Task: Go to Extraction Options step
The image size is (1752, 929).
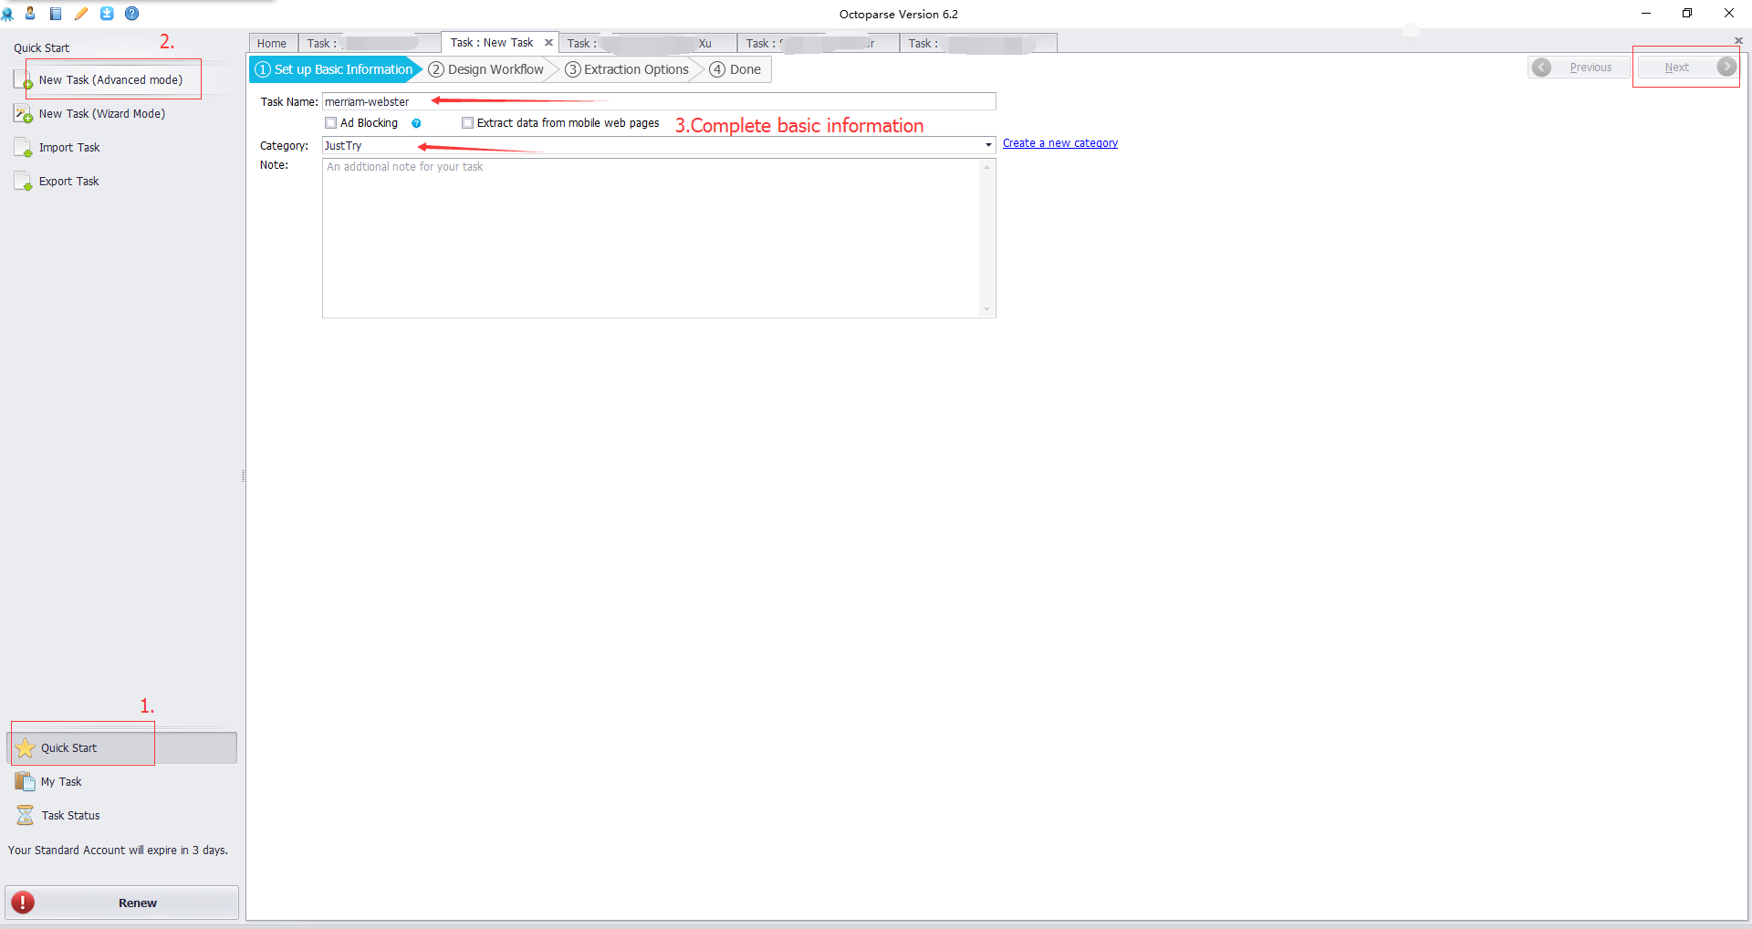Action: pos(627,69)
